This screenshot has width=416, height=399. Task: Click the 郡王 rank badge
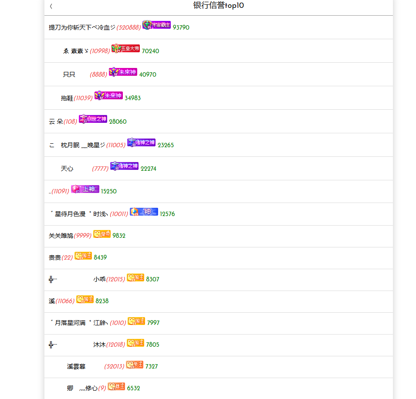[x=116, y=386]
